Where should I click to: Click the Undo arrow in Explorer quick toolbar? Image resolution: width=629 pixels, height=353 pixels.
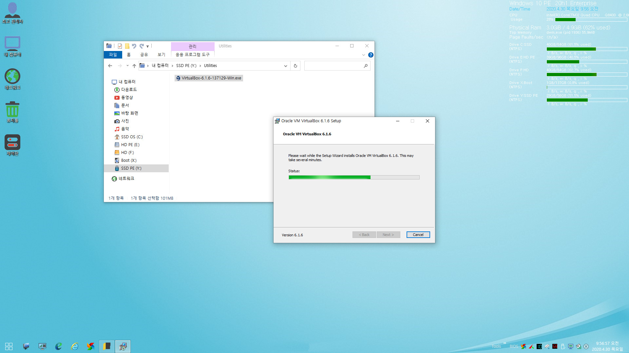tap(134, 46)
